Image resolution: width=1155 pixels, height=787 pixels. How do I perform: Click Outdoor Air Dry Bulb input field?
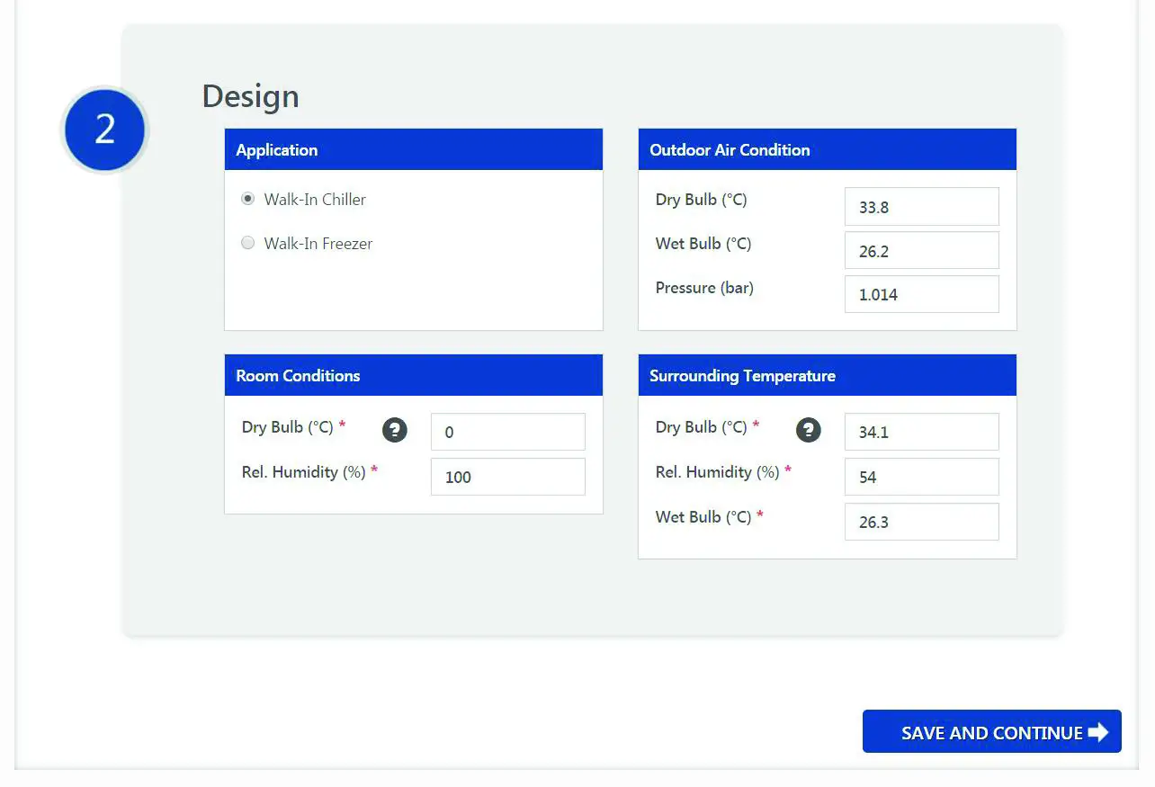(921, 207)
